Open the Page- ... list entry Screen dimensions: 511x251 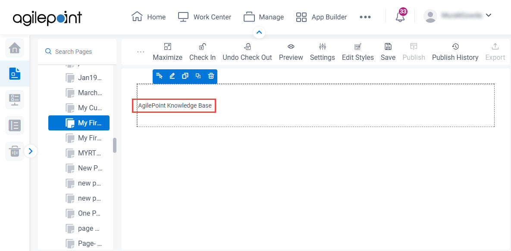tap(84, 243)
